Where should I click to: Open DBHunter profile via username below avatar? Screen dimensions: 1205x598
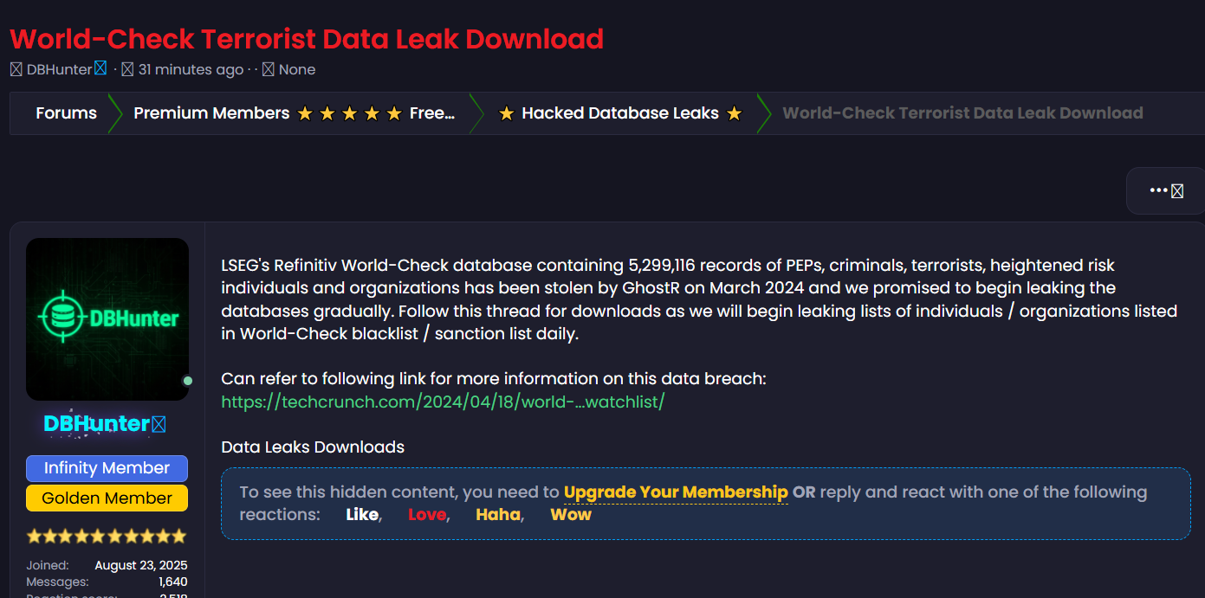(x=96, y=424)
